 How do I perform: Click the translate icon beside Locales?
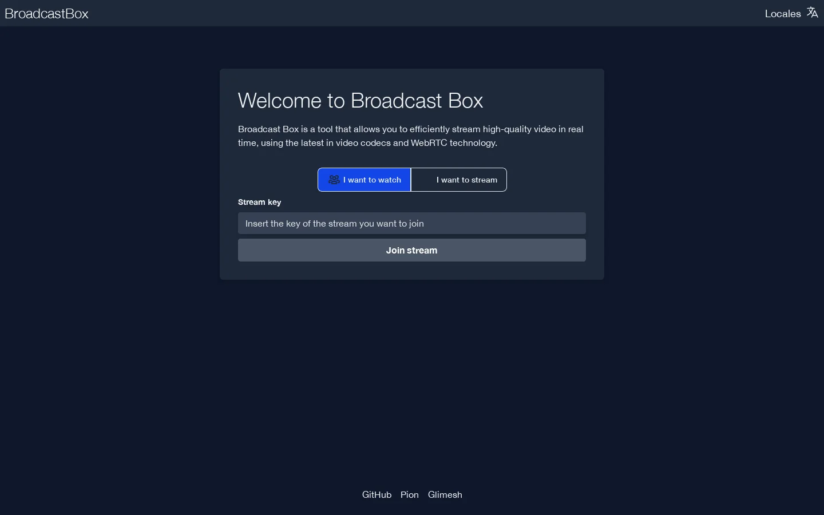812,12
